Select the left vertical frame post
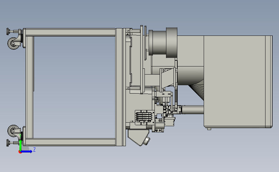This screenshot has width=279, height=172. point(29,87)
